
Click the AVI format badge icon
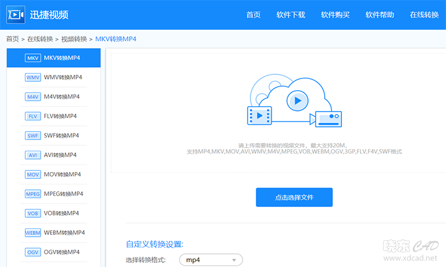[33, 155]
